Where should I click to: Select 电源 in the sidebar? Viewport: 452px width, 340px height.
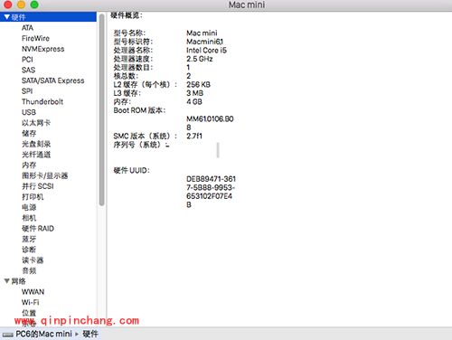click(x=29, y=207)
